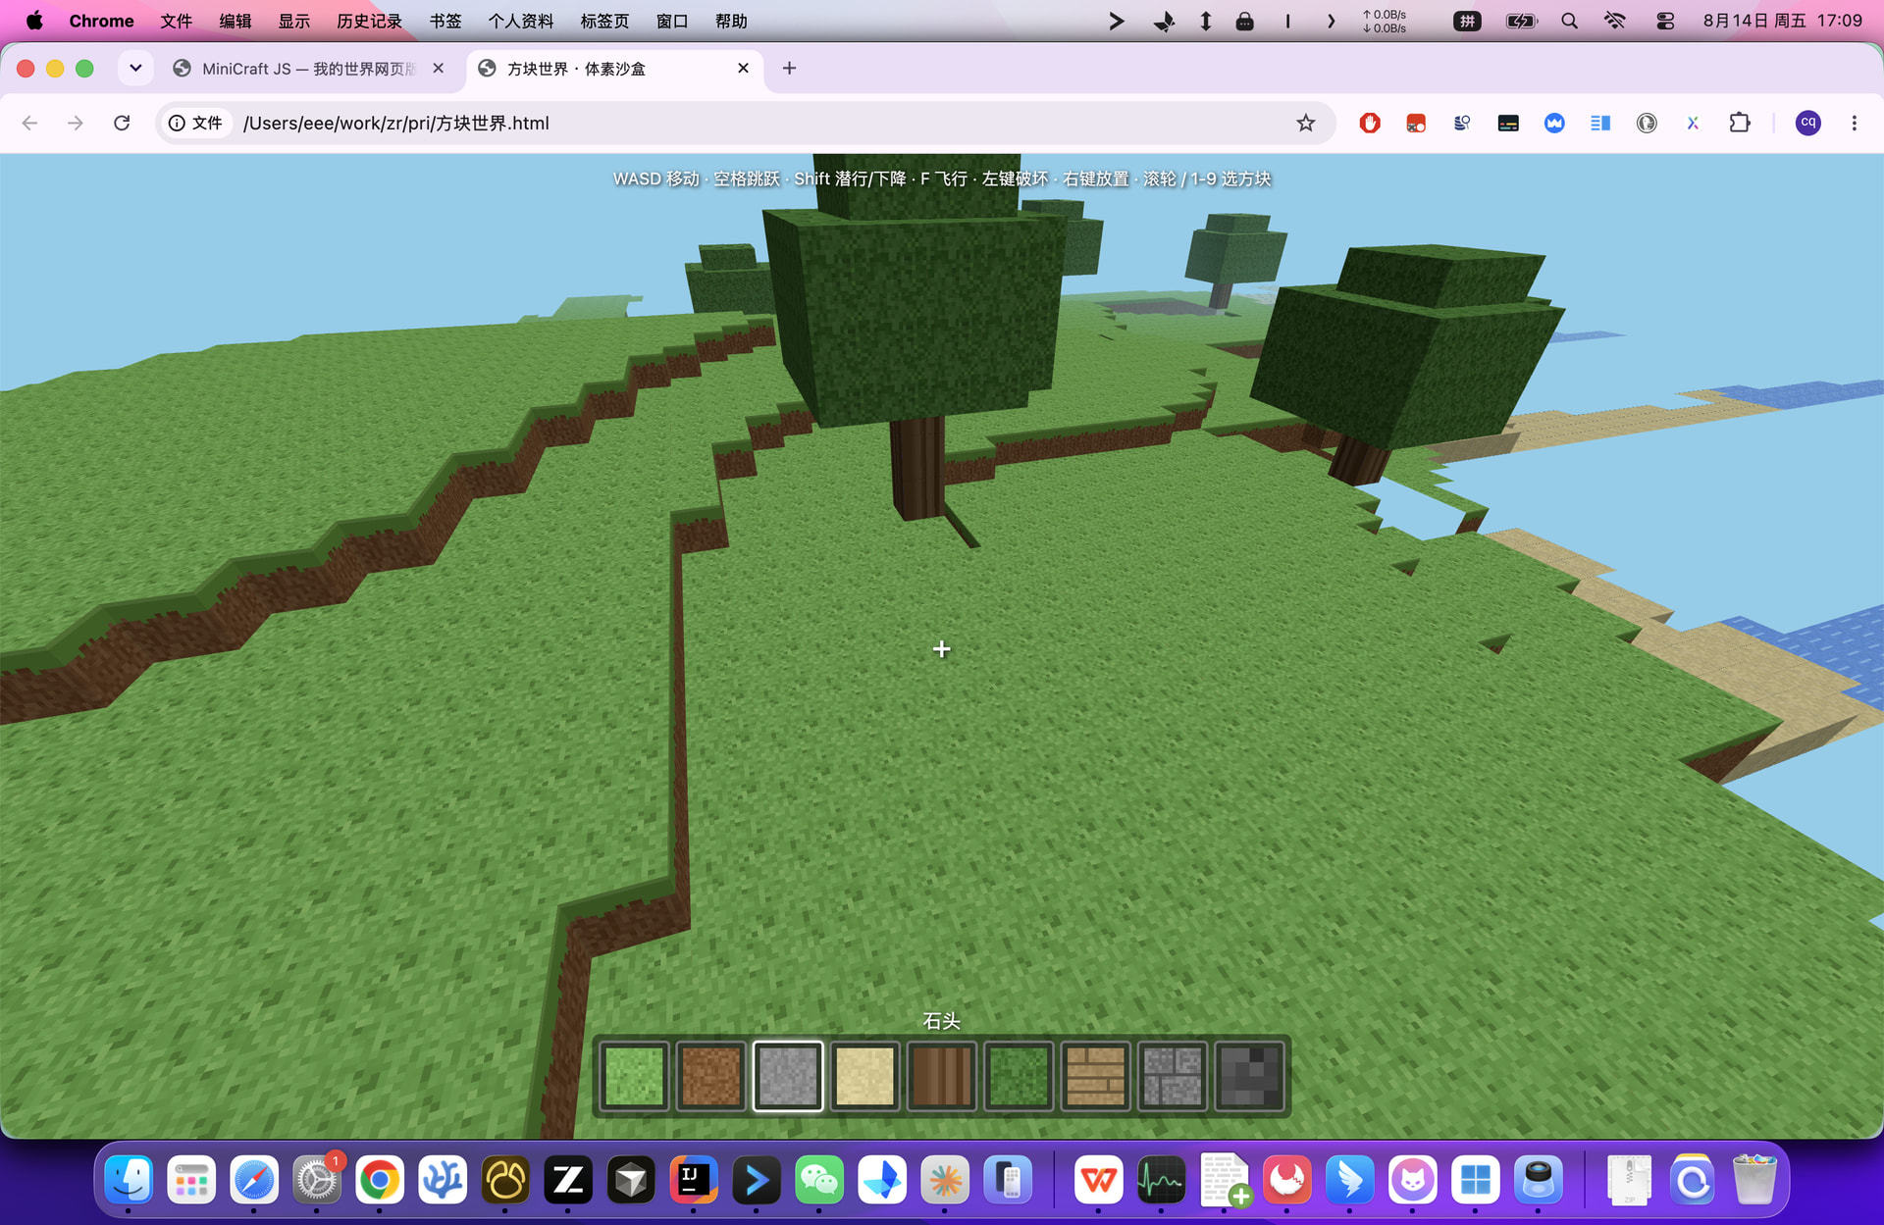
Task: Open the 历史记录 menu
Action: pyautogui.click(x=370, y=21)
